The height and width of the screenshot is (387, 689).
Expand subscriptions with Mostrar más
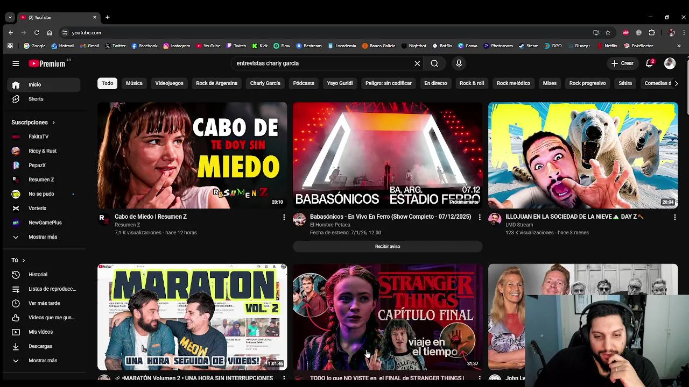[44, 237]
